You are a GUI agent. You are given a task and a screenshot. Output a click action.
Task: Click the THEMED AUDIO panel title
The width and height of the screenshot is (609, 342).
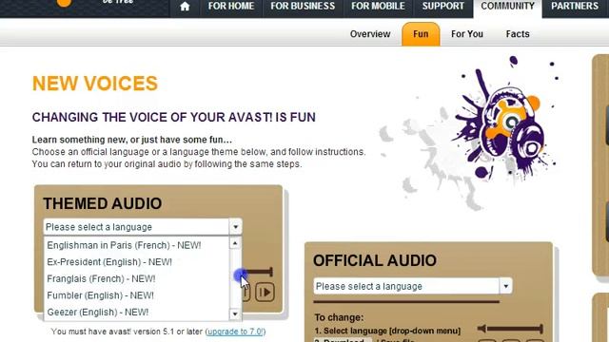pos(102,203)
